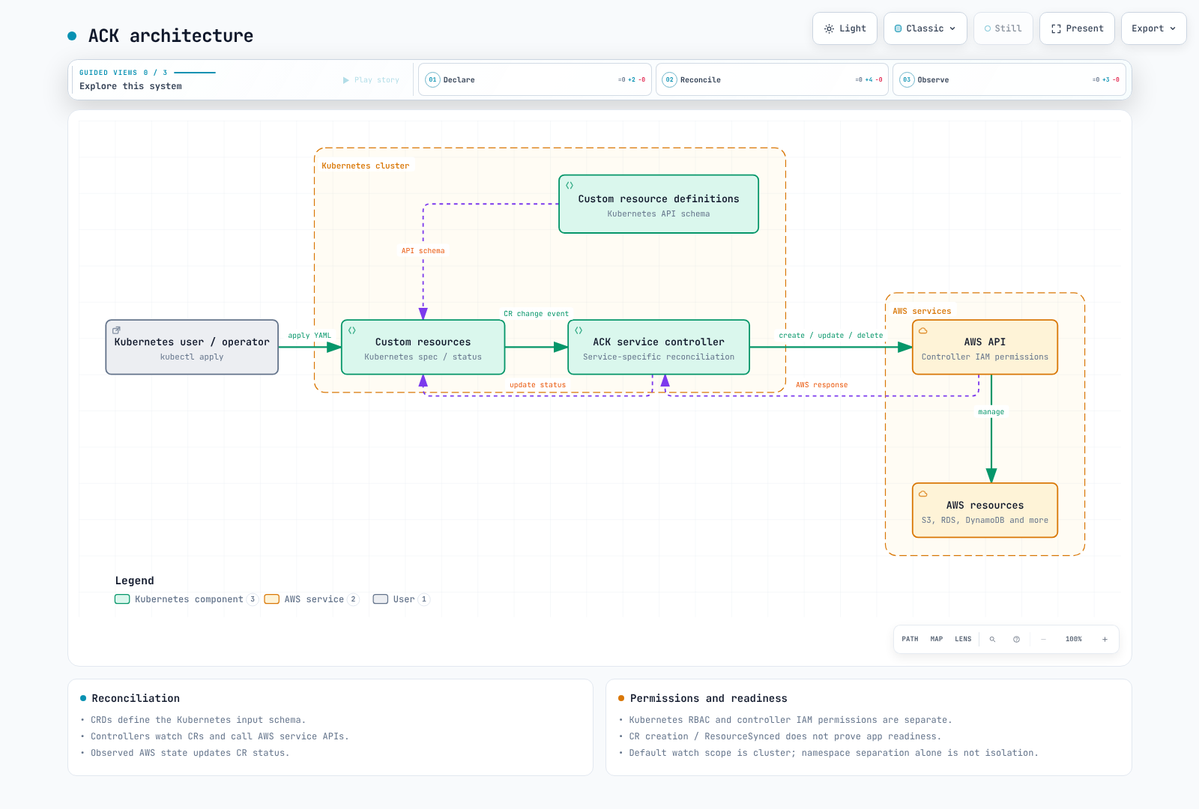Click the 'CR change event' edge label
This screenshot has width=1199, height=809.
[536, 314]
